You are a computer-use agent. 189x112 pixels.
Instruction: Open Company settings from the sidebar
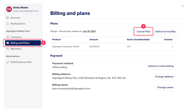(16, 37)
